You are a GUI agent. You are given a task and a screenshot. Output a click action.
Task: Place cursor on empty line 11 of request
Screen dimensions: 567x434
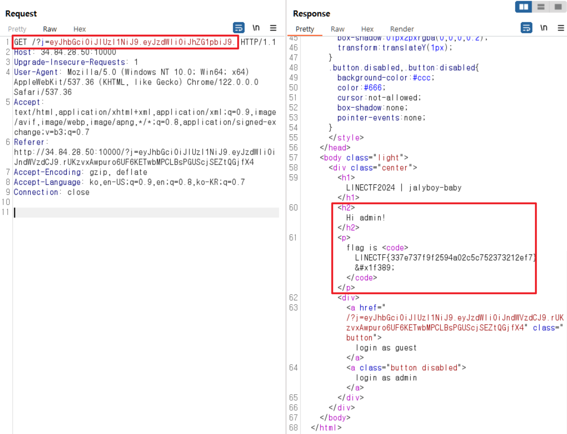click(146, 212)
